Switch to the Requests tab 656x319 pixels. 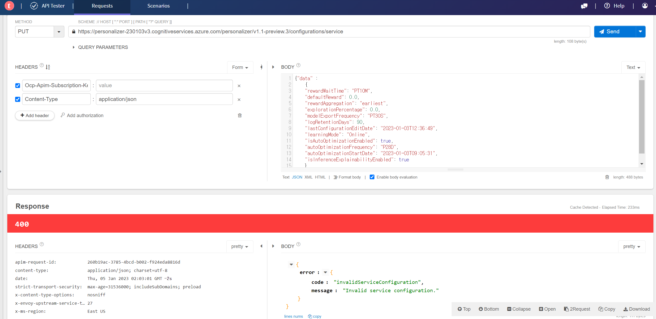click(102, 6)
